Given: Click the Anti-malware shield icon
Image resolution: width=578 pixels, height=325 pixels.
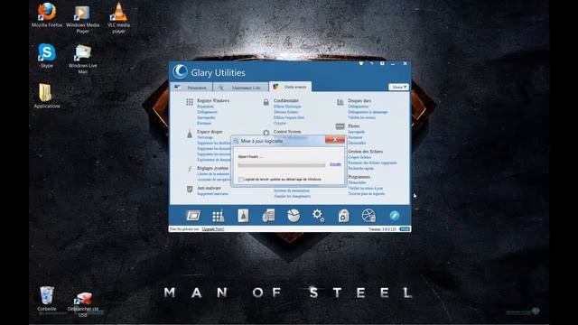Looking at the screenshot, I should (x=190, y=189).
